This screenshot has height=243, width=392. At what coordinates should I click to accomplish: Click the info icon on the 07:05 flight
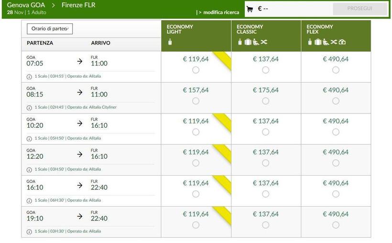pyautogui.click(x=29, y=76)
